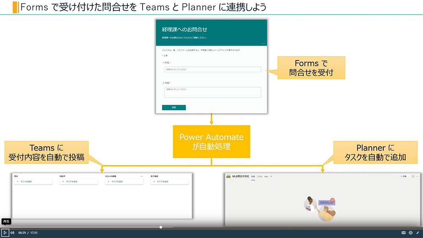Open the Teams channel more options menu
This screenshot has height=238, width=423.
tap(418, 176)
